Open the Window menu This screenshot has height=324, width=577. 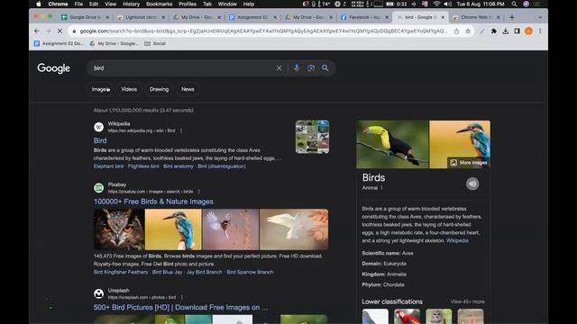[x=227, y=4]
